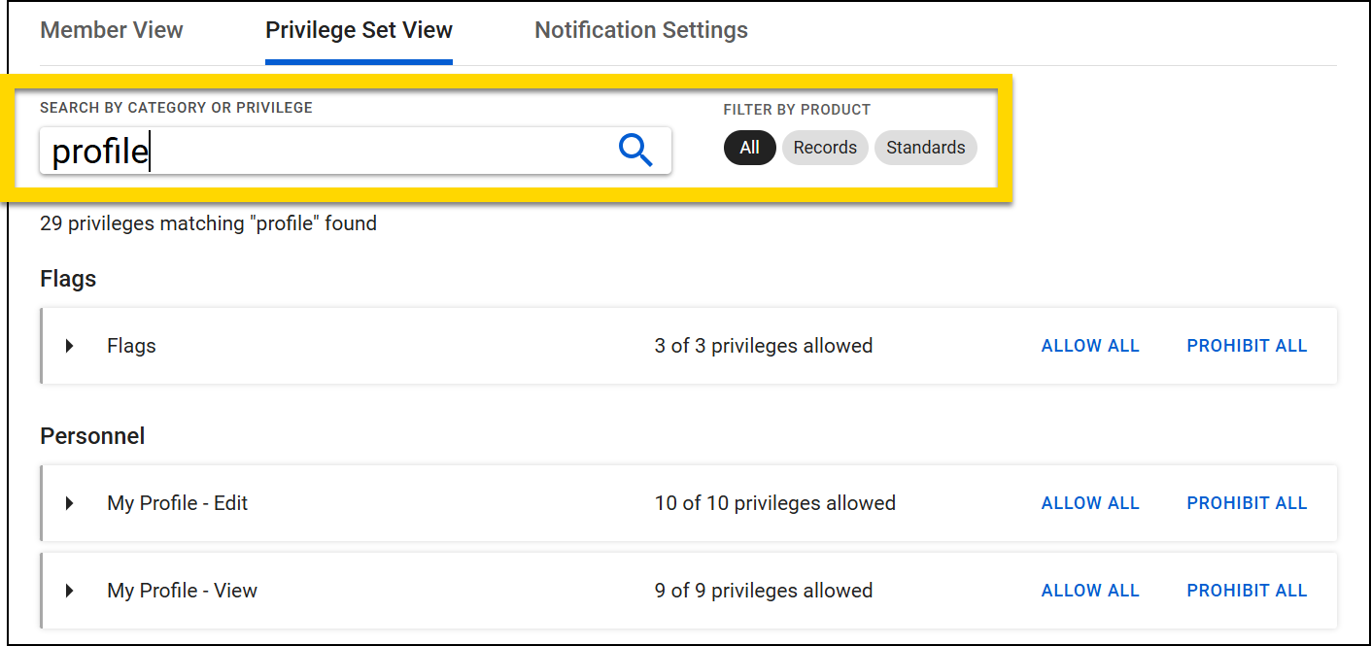Switch to the Privilege Set View tab
The image size is (1371, 646).
[359, 30]
